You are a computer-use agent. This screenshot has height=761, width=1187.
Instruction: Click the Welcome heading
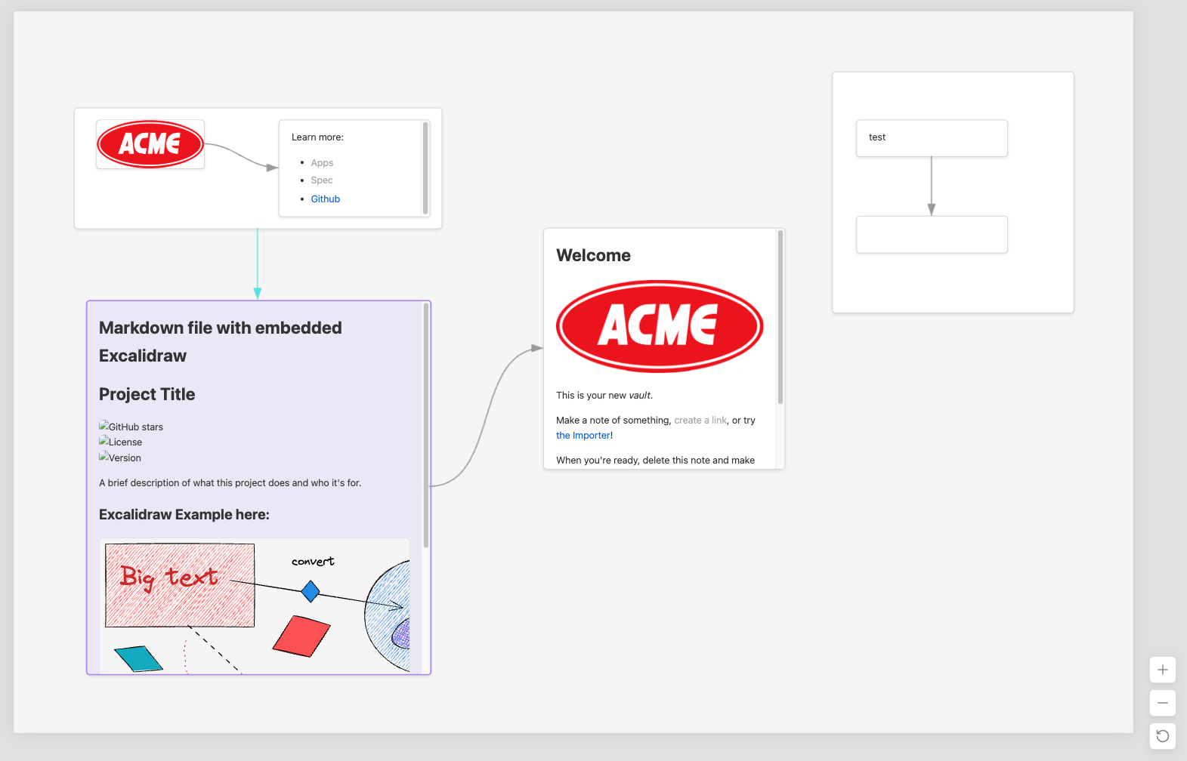click(x=593, y=256)
